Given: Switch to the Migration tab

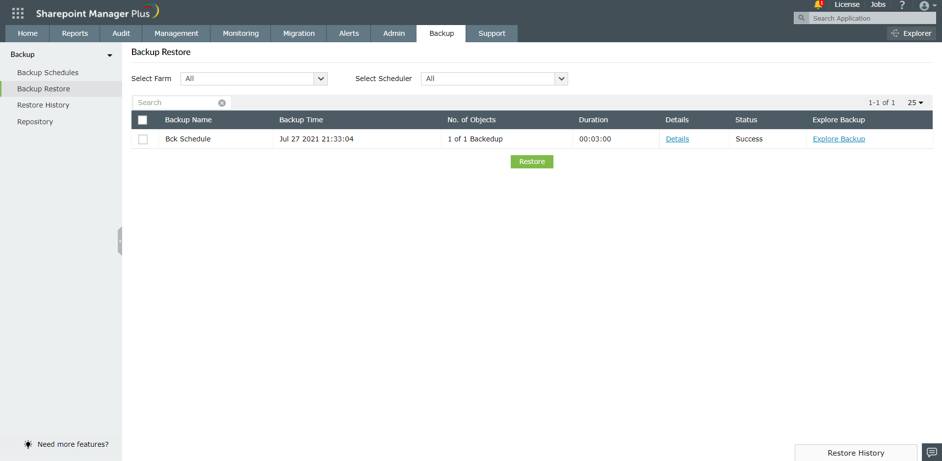Looking at the screenshot, I should point(298,33).
